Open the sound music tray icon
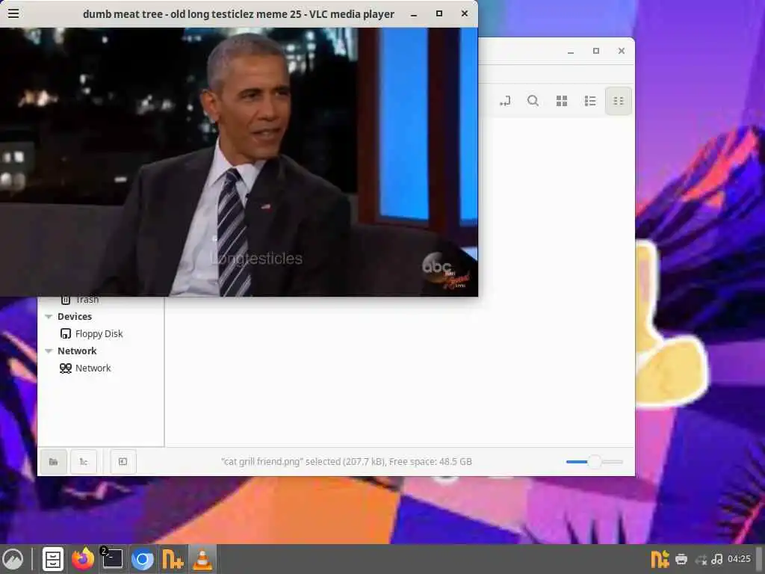Viewport: 765px width, 574px height. 716,559
